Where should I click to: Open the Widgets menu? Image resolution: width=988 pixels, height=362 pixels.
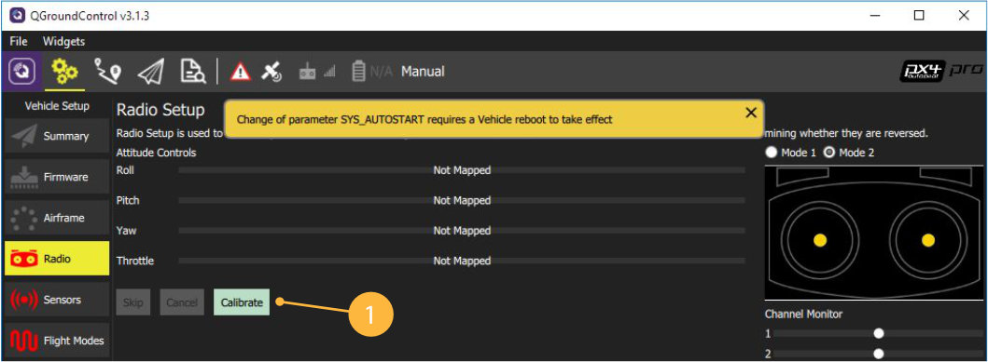(63, 42)
